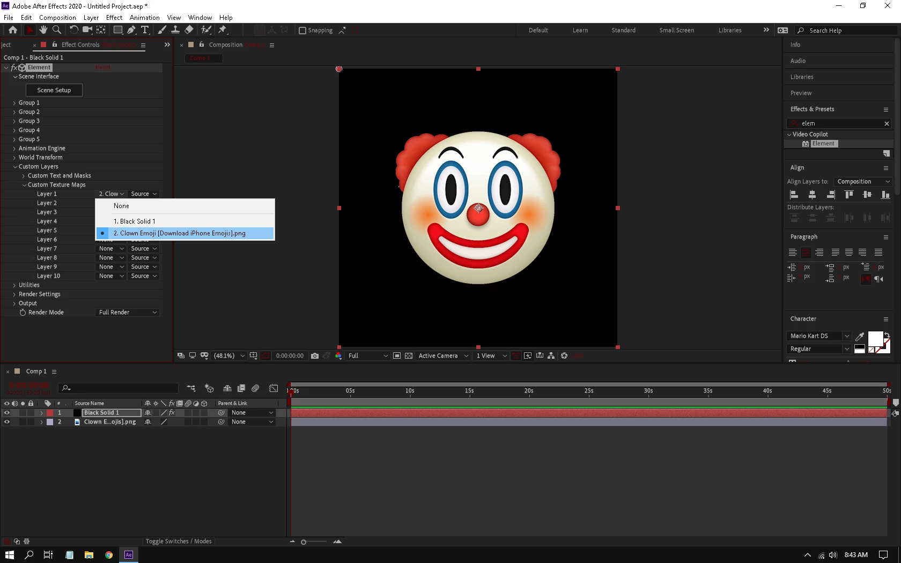Image resolution: width=901 pixels, height=563 pixels.
Task: Click the red label color of Black Solid 1
Action: tap(50, 413)
